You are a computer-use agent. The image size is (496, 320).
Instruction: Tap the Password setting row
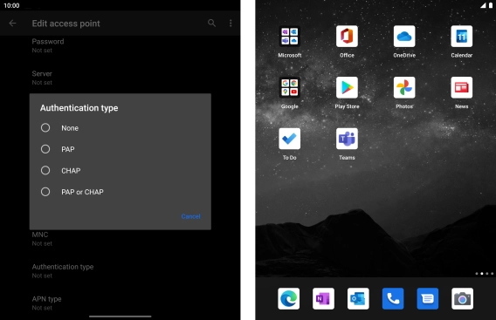(121, 46)
